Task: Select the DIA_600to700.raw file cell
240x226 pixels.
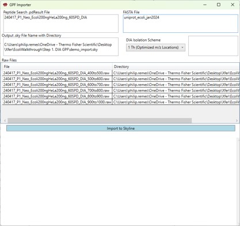Action: click(x=57, y=85)
